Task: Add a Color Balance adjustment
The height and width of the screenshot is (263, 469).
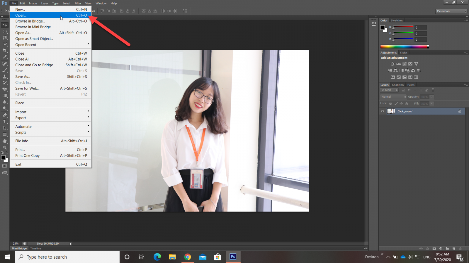Action: [395, 71]
